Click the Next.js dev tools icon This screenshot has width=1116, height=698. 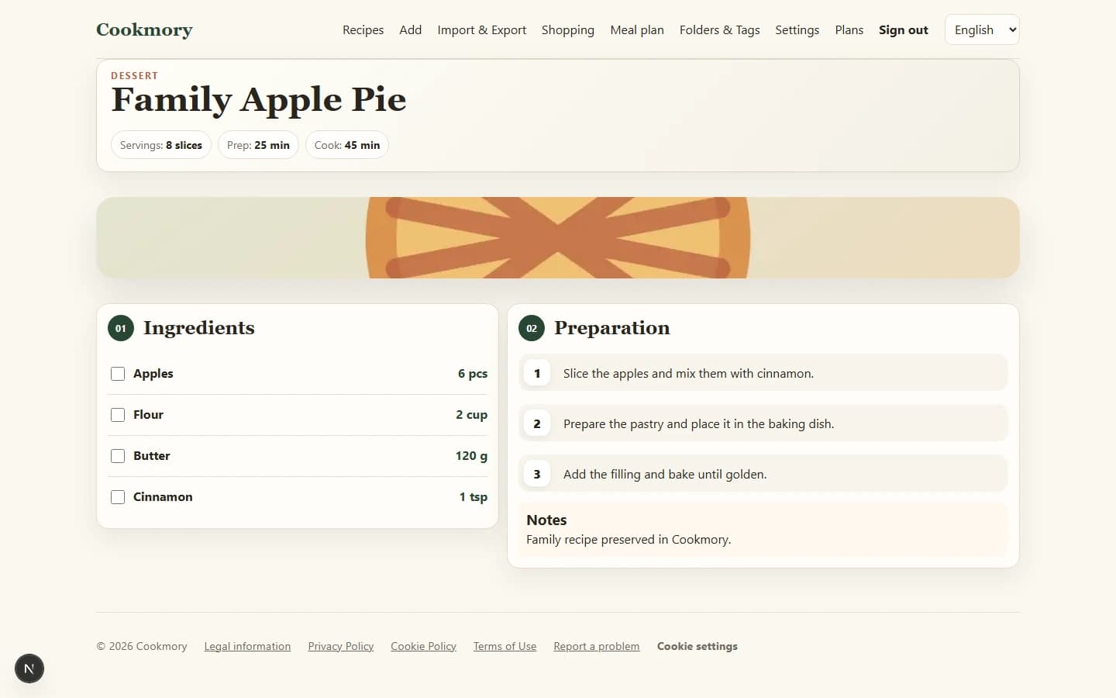pos(29,669)
